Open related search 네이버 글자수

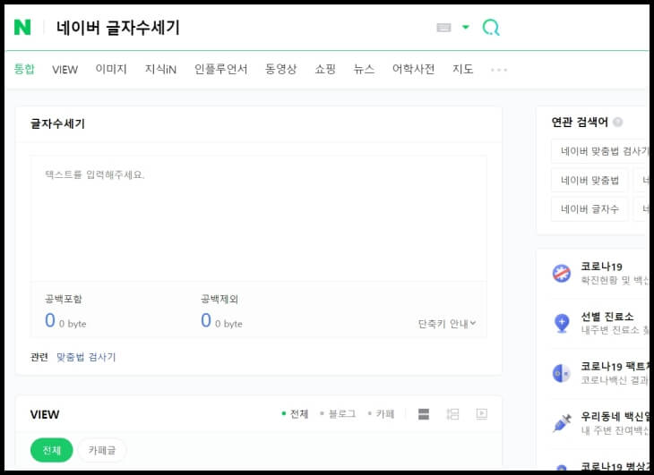click(589, 209)
